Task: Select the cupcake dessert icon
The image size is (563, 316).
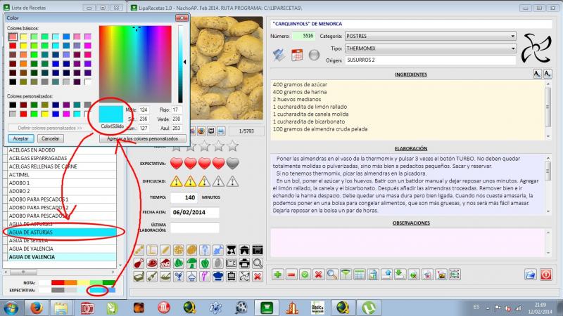Action: [x=191, y=276]
